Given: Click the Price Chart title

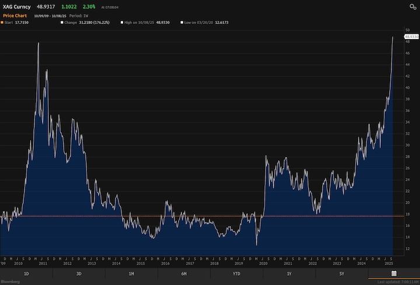Looking at the screenshot, I should 16,15.
